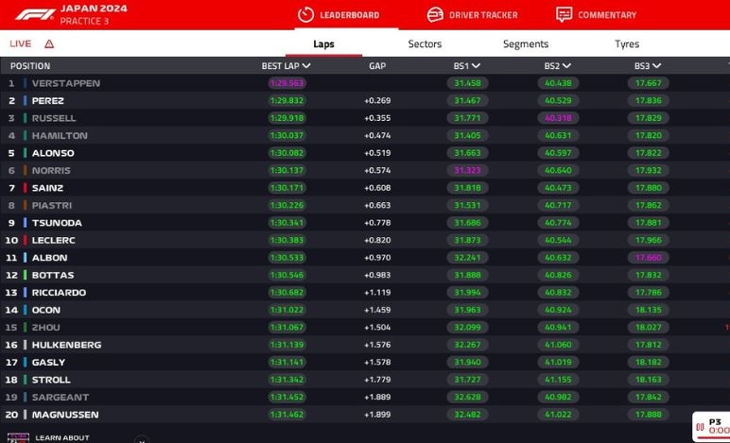
Task: Click the Driver Tracker helmet icon
Action: pyautogui.click(x=435, y=14)
